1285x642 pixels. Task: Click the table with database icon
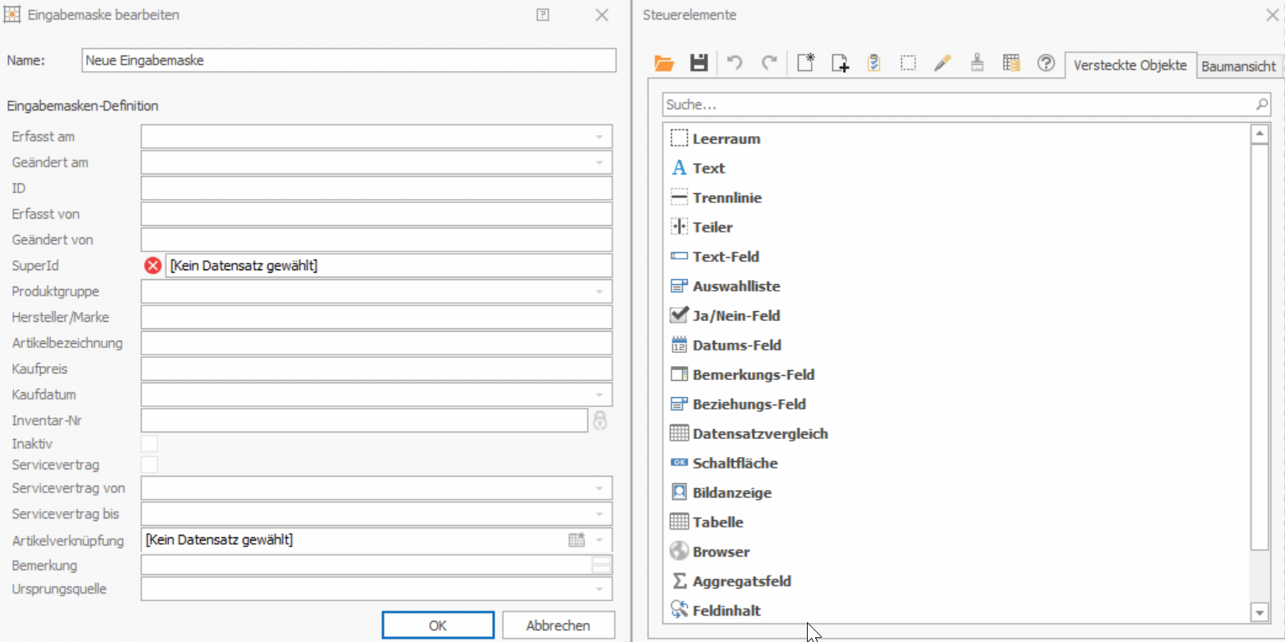(1011, 63)
